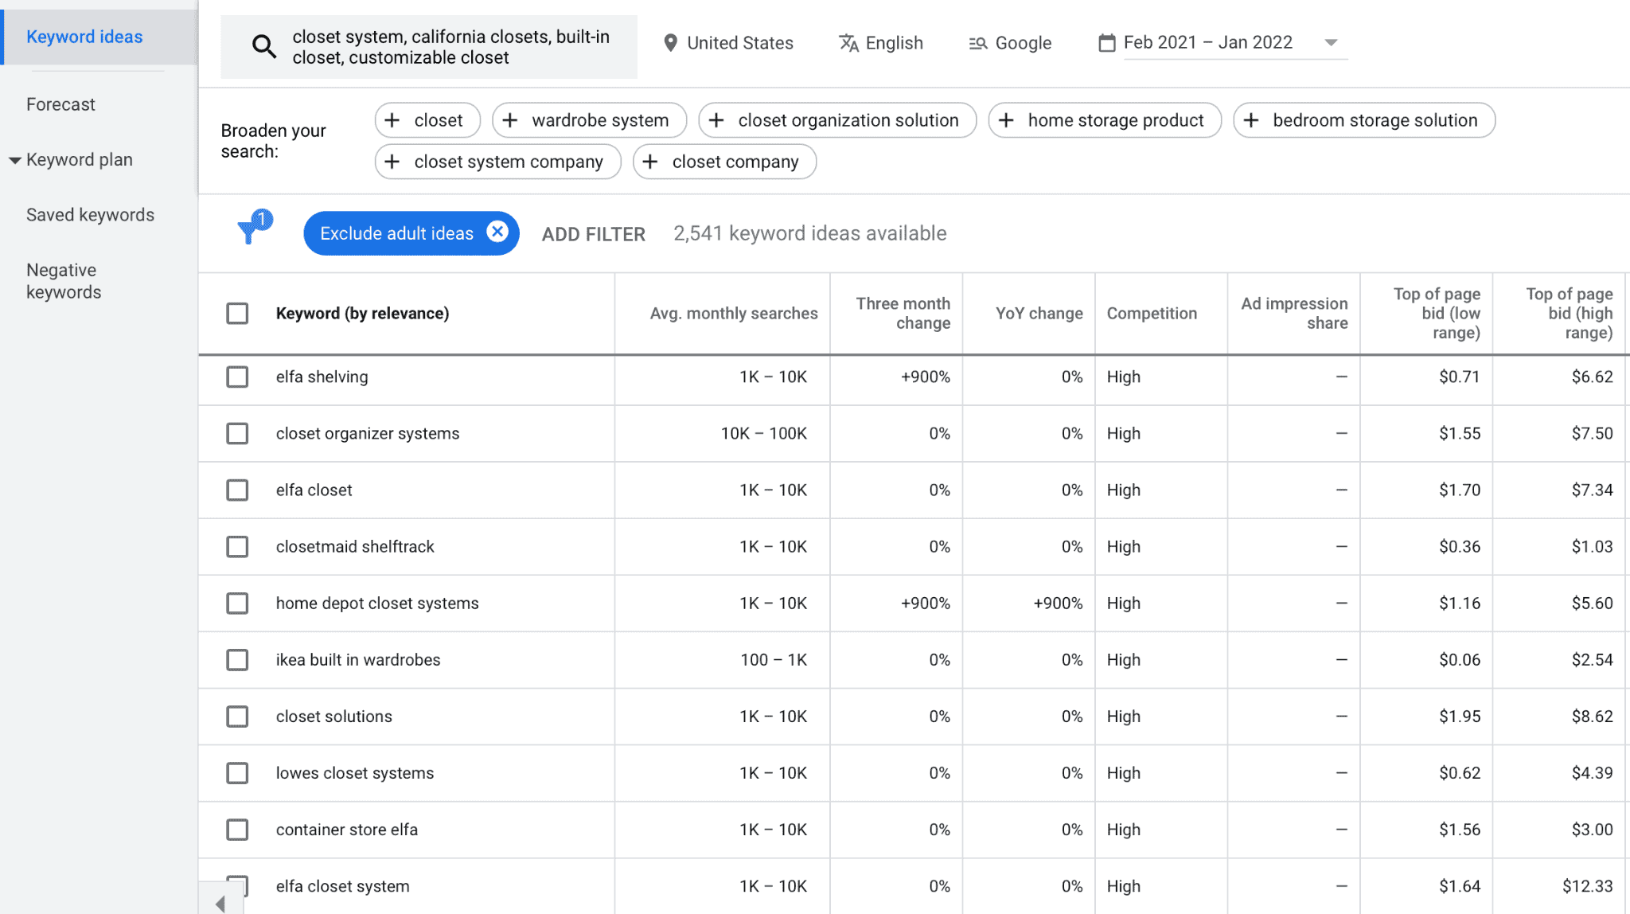Click the translate icon next to English

point(848,43)
